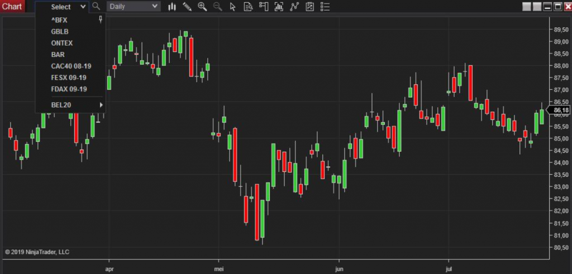This screenshot has height=274, width=572.
Task: Choose FESX 09-19 from instrument list
Action: pyautogui.click(x=69, y=78)
